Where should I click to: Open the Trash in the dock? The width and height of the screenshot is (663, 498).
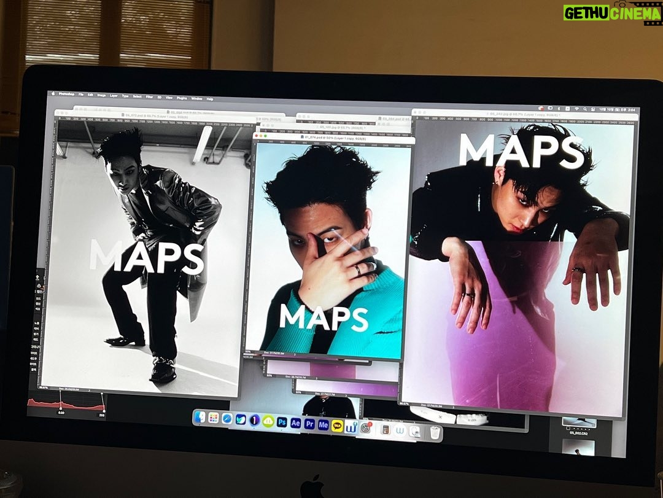pos(435,432)
